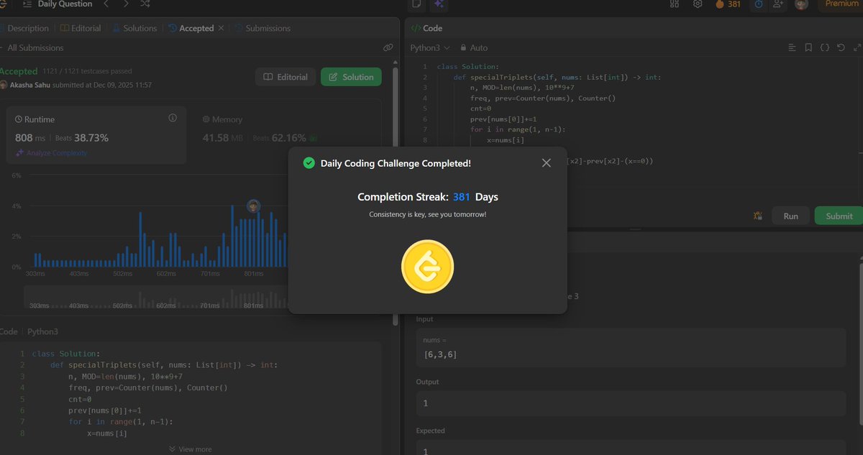
Task: Open editor layout options via the lines icon
Action: coord(791,47)
